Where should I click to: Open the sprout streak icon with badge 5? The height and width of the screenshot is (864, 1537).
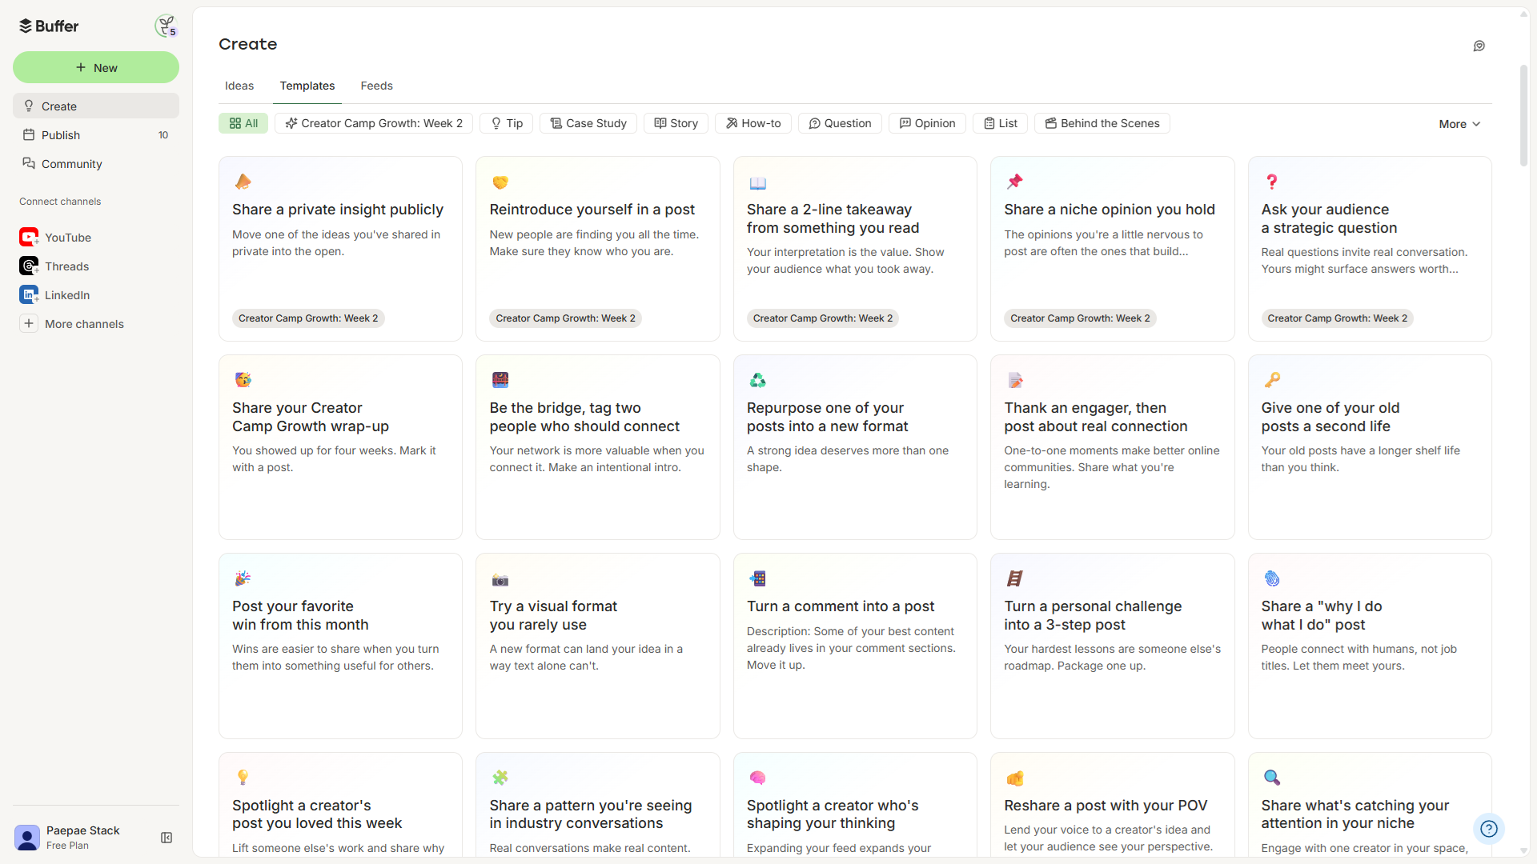point(166,26)
